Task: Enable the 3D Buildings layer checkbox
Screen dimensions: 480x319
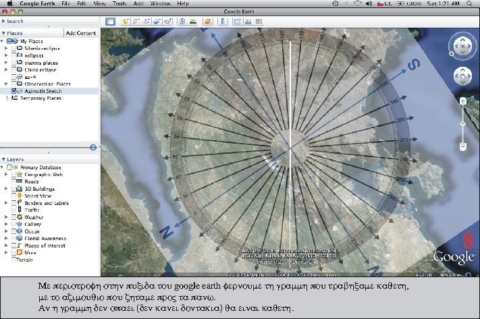Action: pos(14,189)
